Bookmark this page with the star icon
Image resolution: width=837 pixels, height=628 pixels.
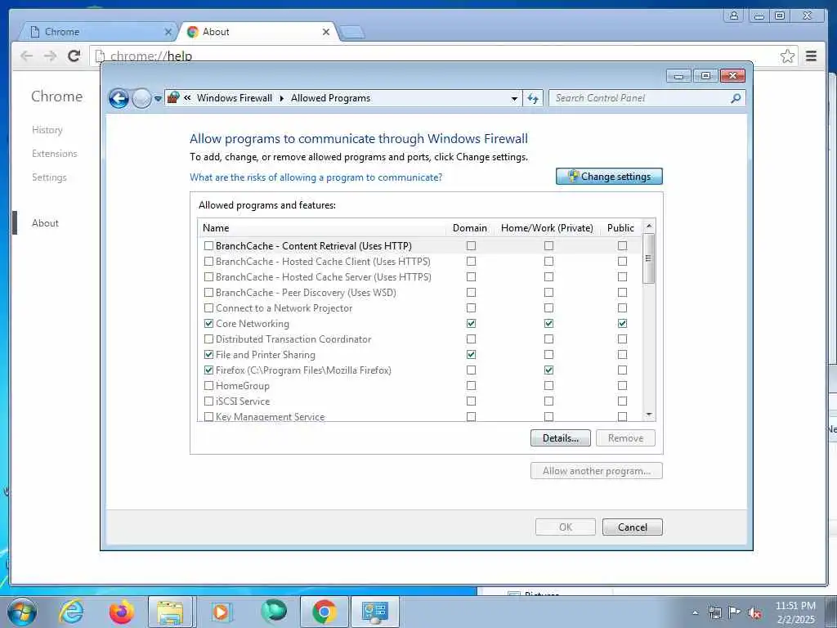click(x=787, y=56)
